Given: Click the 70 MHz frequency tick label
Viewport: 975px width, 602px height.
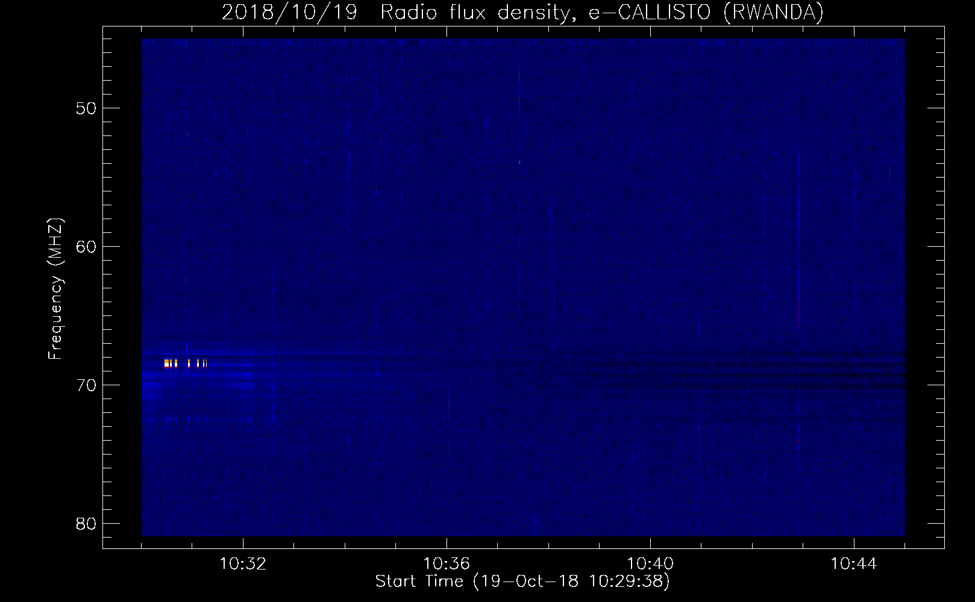Looking at the screenshot, I should pyautogui.click(x=86, y=385).
